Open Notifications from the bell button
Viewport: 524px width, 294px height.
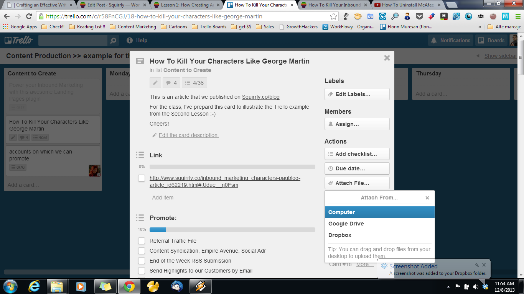(451, 41)
